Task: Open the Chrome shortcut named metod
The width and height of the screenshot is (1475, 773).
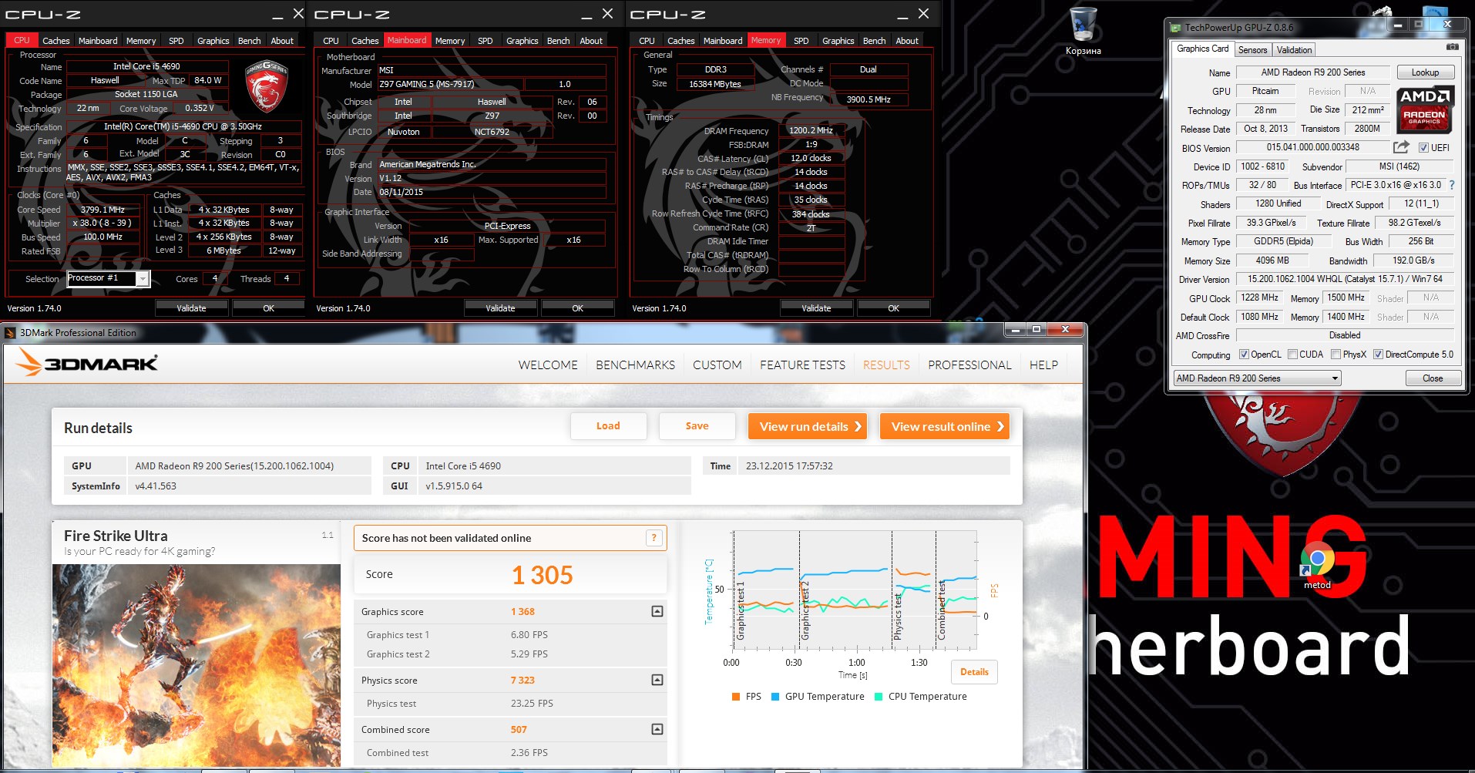Action: tap(1317, 566)
